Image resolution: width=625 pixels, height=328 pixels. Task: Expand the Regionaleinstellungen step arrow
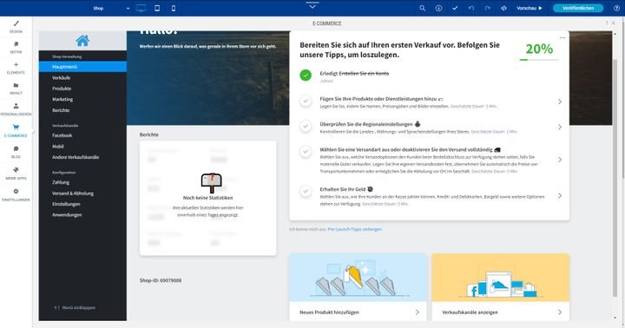(x=560, y=128)
